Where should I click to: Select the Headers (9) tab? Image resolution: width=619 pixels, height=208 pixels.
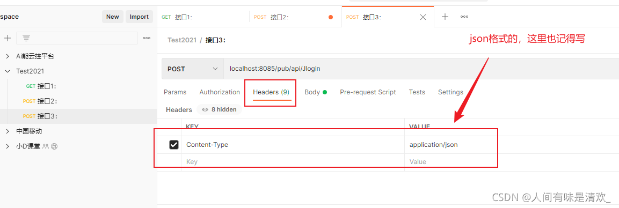pos(271,92)
